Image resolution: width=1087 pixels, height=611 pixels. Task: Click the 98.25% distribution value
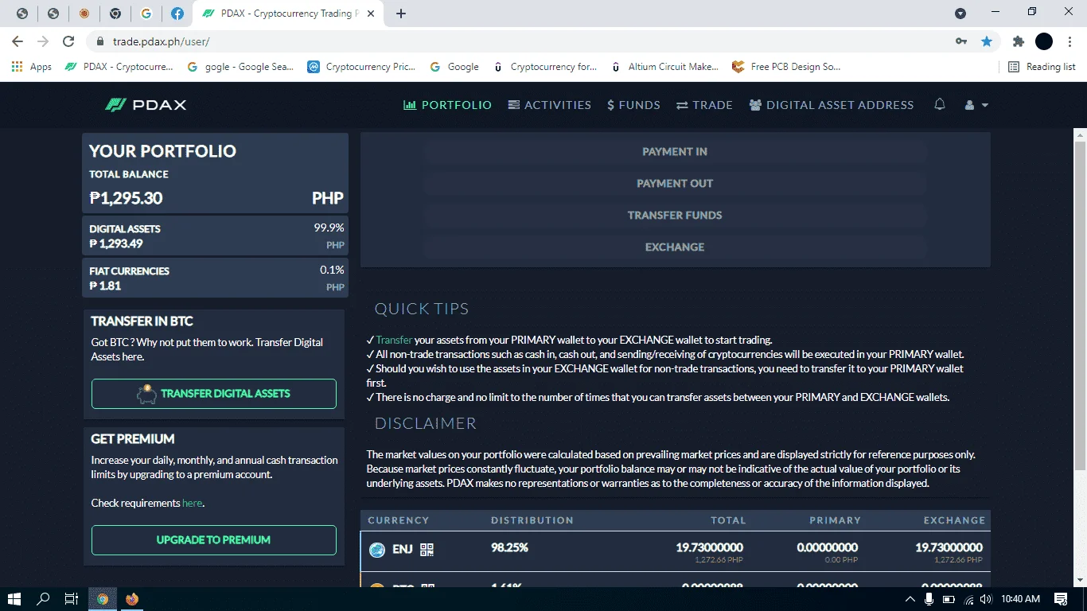[x=509, y=547]
